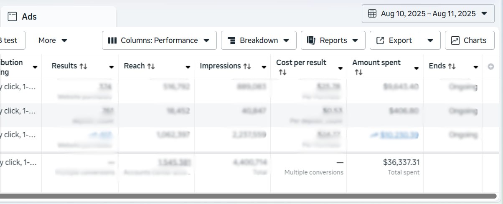Click the blurred amount spent link
Screen dimensions: 503x204
pos(399,135)
